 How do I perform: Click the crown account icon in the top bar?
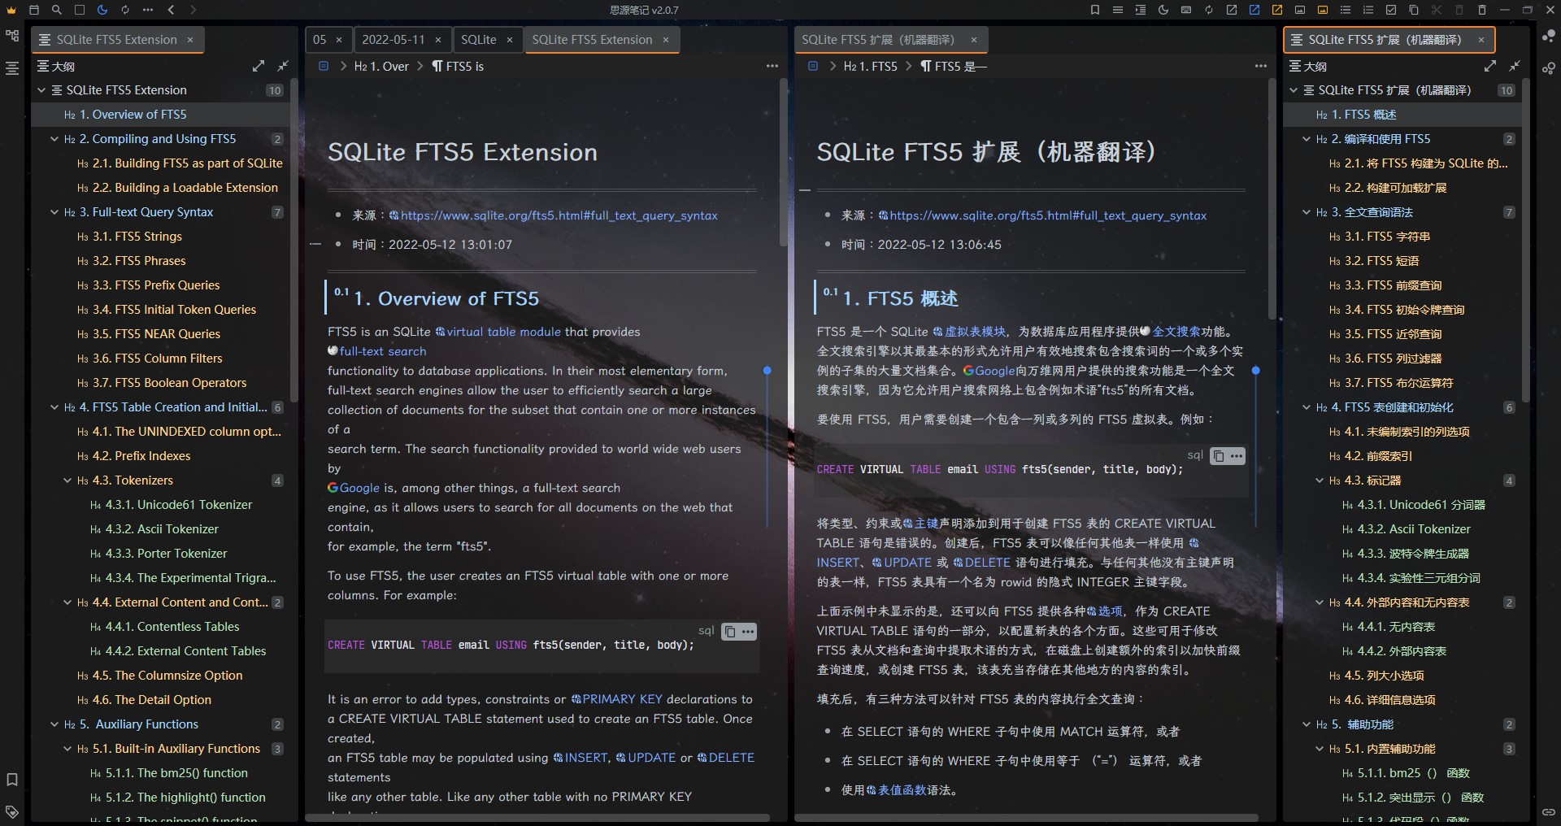(x=11, y=10)
